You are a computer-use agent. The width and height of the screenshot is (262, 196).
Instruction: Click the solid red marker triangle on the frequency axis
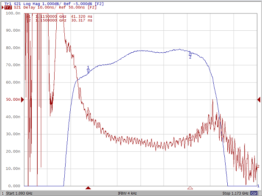click(88, 188)
